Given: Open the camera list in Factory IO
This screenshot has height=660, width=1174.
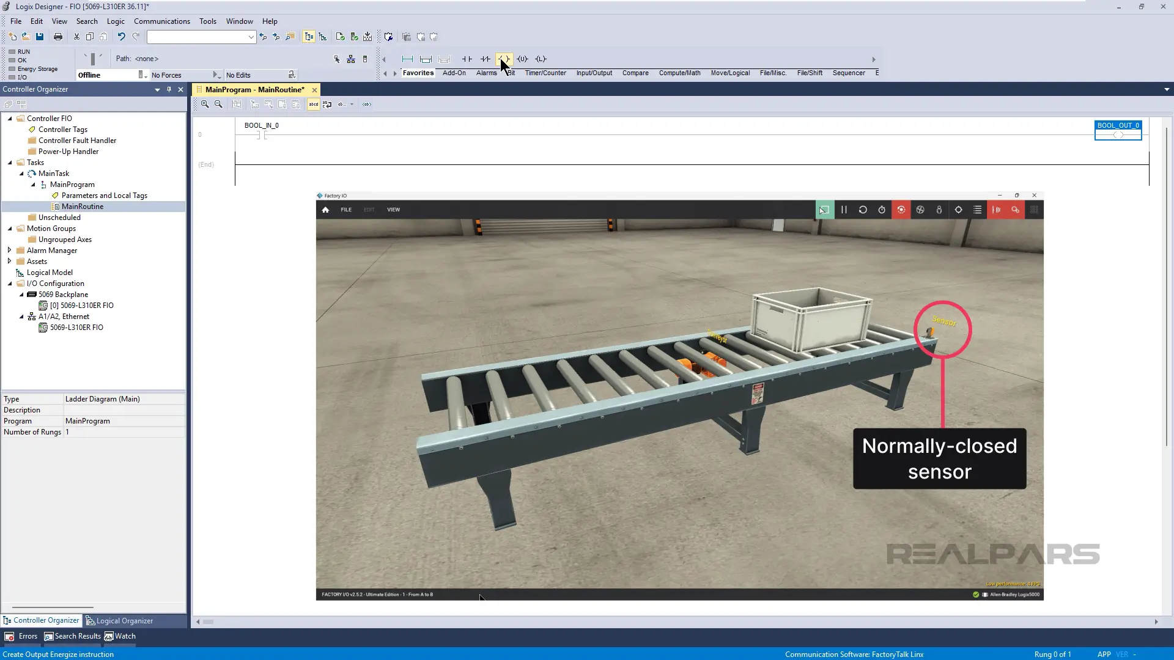Looking at the screenshot, I should (x=978, y=210).
